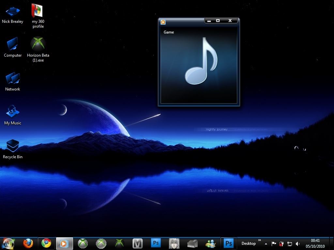Open the gray M application in taskbar

point(138,243)
